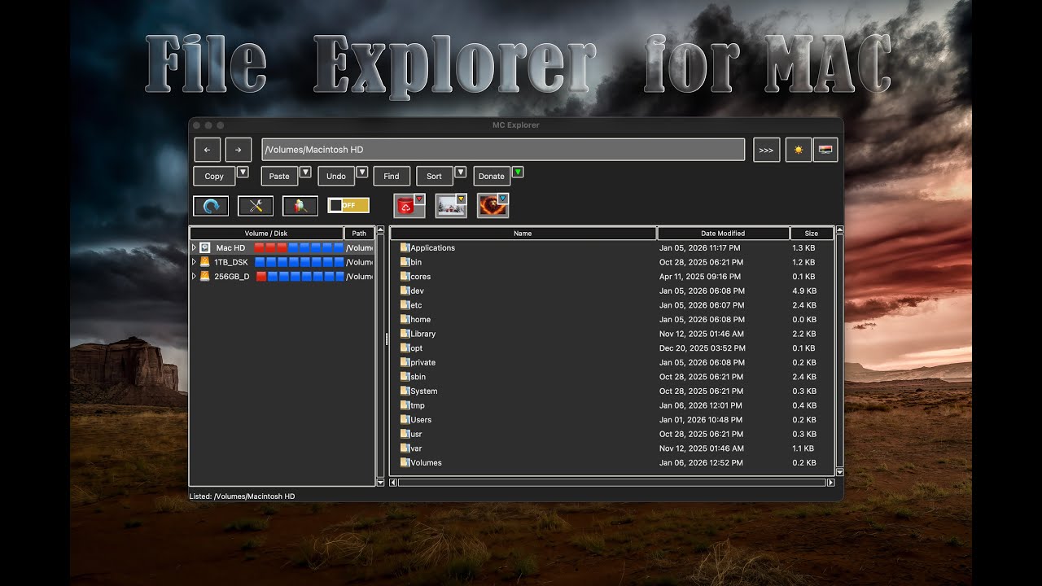The width and height of the screenshot is (1042, 586).
Task: Sort by the Size column header
Action: 812,234
